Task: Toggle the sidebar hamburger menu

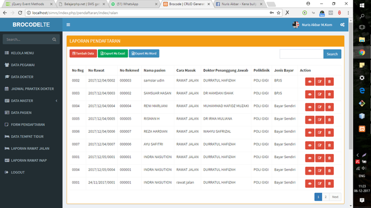Action: point(68,24)
